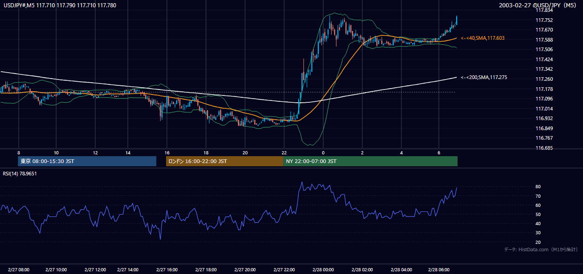Click the 117.752 price axis label
Screen dimensions: 583x274
point(544,20)
